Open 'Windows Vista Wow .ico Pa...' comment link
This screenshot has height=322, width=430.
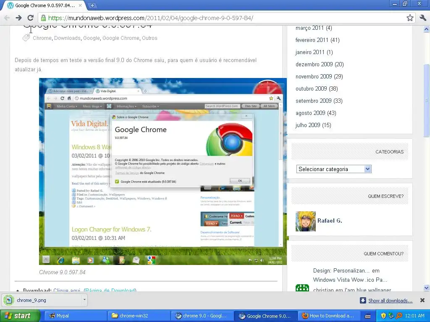click(x=350, y=280)
